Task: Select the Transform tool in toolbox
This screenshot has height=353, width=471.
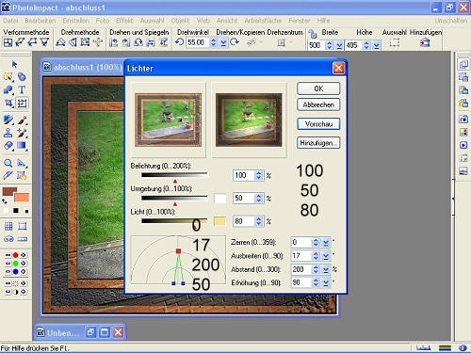Action: click(x=22, y=103)
